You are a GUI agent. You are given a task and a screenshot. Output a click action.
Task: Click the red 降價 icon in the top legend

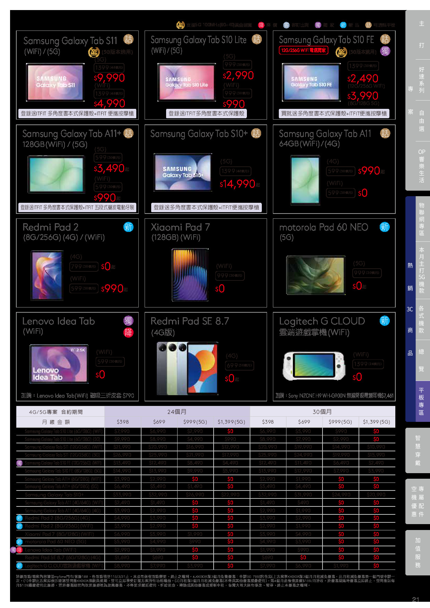(x=261, y=25)
